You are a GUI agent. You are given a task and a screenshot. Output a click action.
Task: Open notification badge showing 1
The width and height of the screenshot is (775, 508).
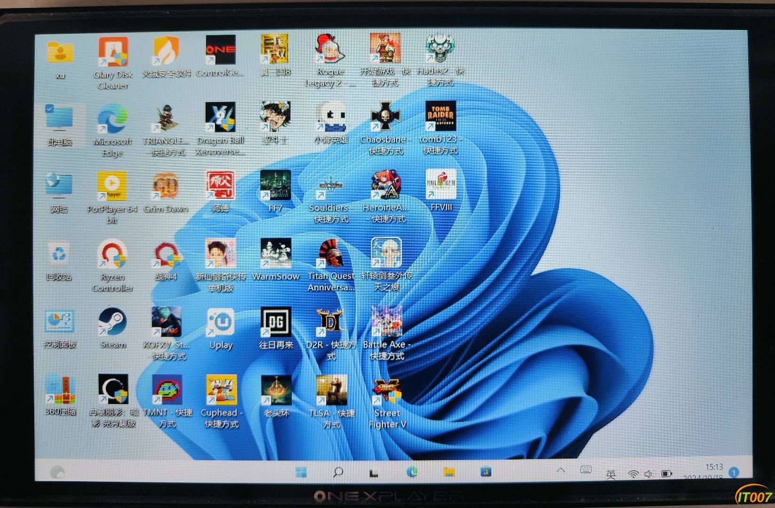pyautogui.click(x=734, y=472)
